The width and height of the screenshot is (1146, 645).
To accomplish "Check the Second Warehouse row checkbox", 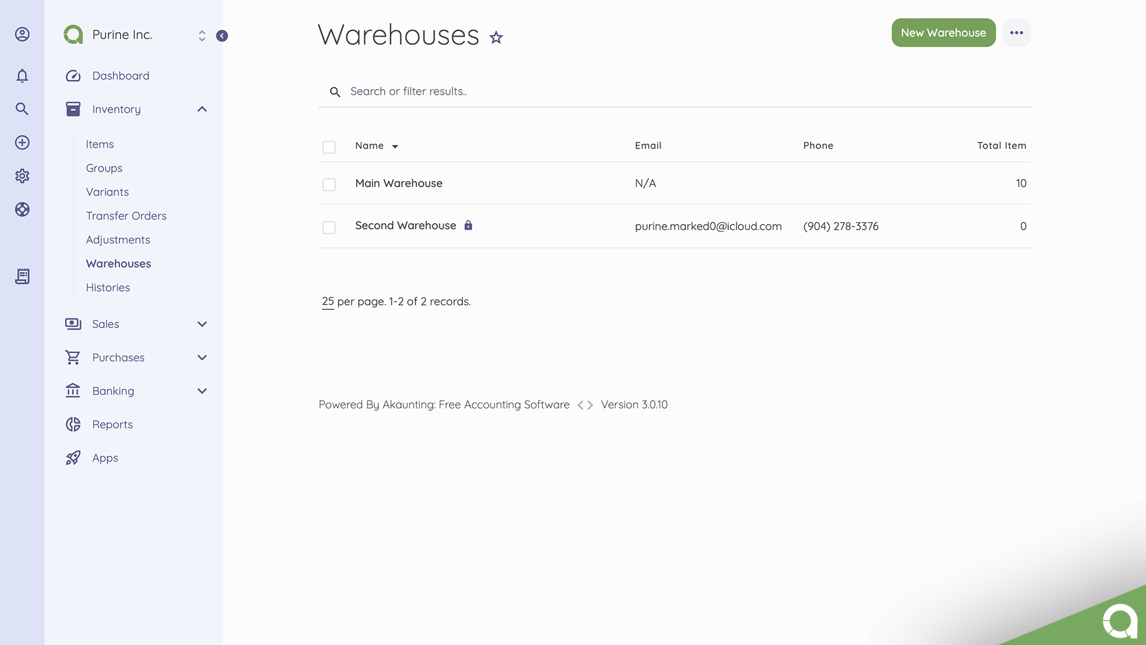I will (329, 228).
